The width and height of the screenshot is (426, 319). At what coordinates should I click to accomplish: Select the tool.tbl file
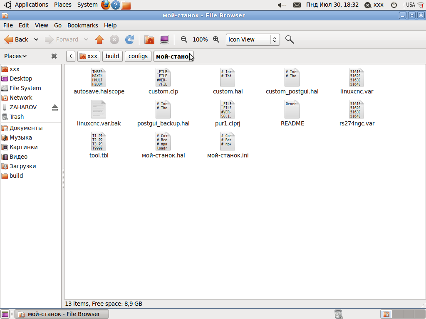pyautogui.click(x=99, y=145)
